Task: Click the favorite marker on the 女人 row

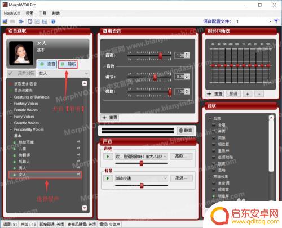Action: [x=78, y=175]
